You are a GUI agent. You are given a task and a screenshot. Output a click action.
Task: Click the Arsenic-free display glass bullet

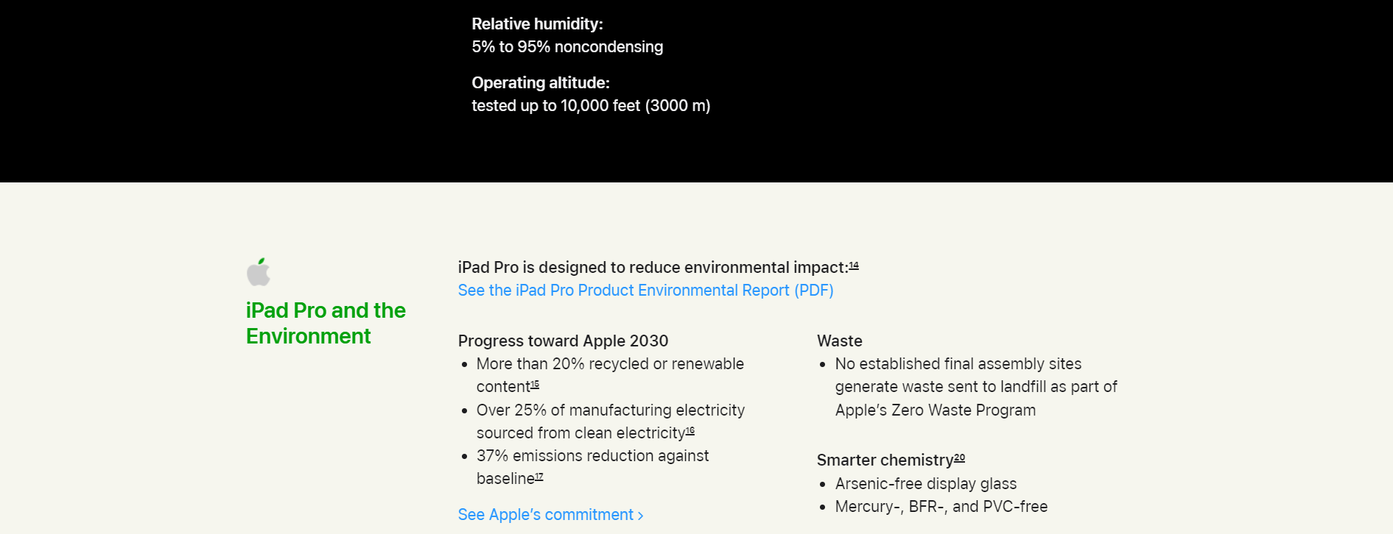pos(926,484)
